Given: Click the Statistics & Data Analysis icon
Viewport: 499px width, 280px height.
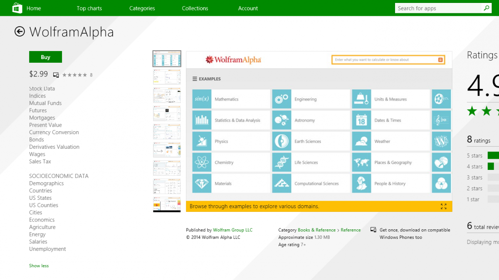Looking at the screenshot, I should click(x=202, y=120).
